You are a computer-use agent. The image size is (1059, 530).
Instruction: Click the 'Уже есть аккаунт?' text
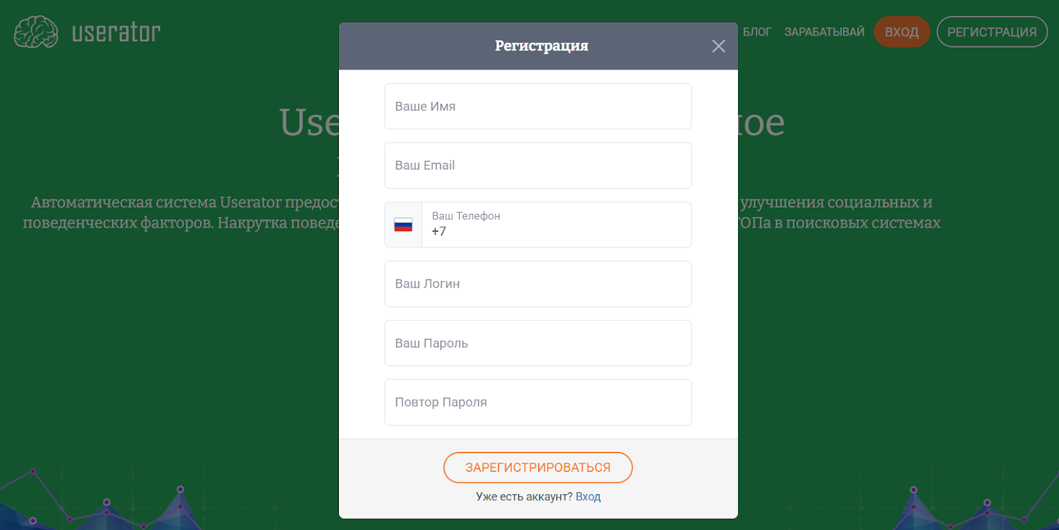tap(524, 497)
